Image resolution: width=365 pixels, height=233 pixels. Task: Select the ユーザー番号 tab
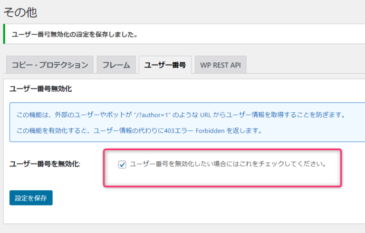(x=165, y=65)
